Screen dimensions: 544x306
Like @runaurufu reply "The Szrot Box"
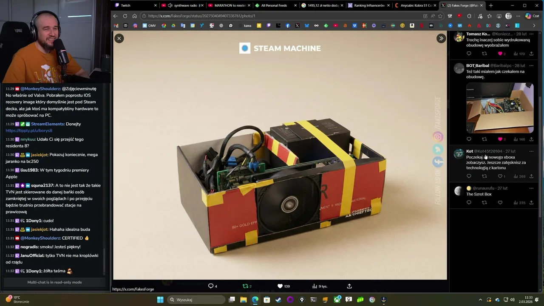pyautogui.click(x=500, y=203)
